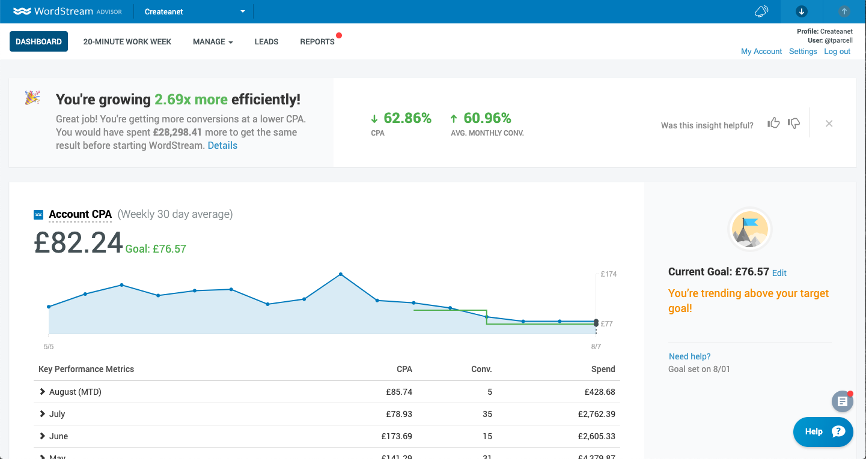Click the August spend £428.68
This screenshot has height=459, width=866.
click(x=600, y=392)
